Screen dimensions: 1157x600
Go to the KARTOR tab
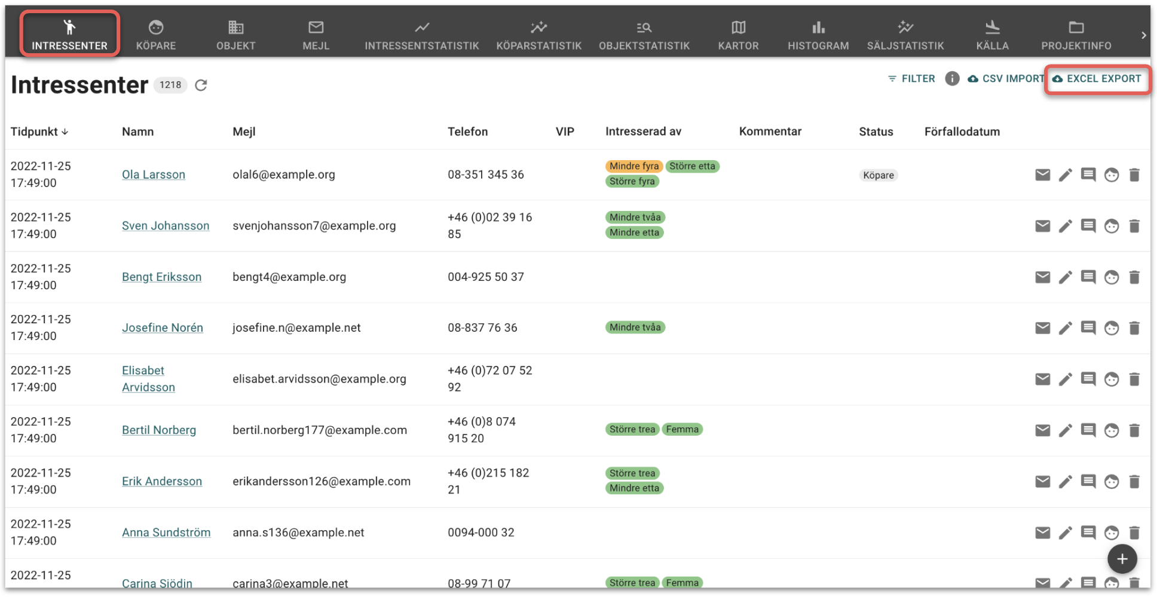click(738, 35)
